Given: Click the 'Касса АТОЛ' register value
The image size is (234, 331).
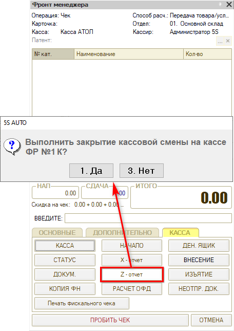Looking at the screenshot, I should (x=77, y=32).
